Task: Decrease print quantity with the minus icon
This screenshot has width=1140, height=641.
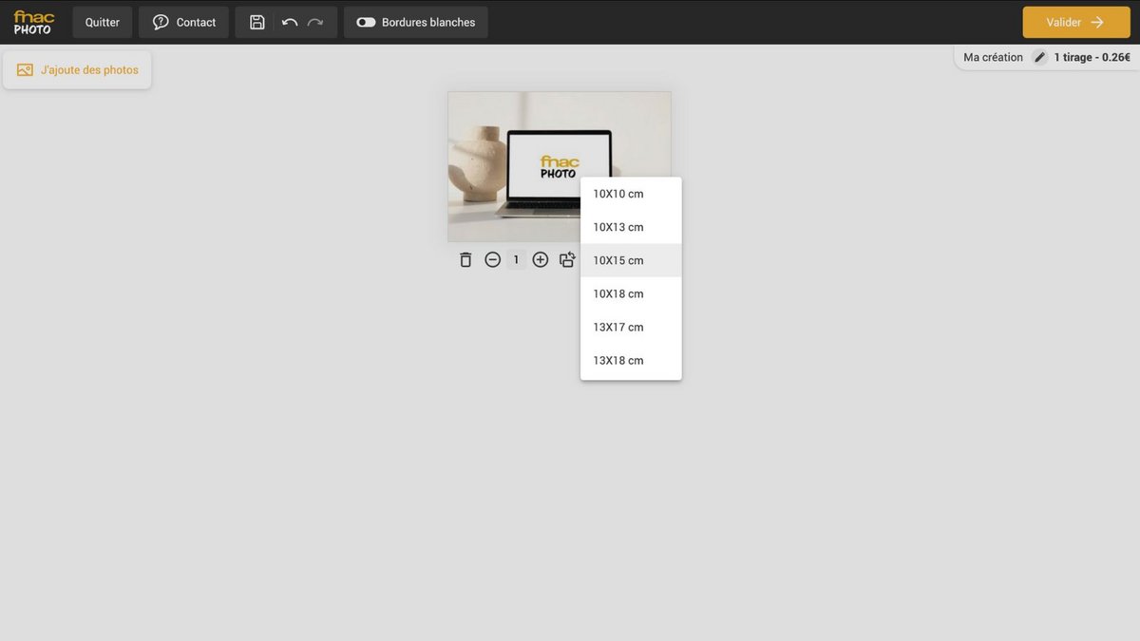Action: coord(492,259)
